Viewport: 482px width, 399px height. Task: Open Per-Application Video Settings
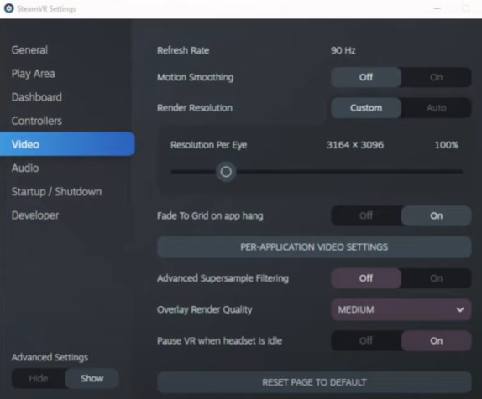coord(314,247)
